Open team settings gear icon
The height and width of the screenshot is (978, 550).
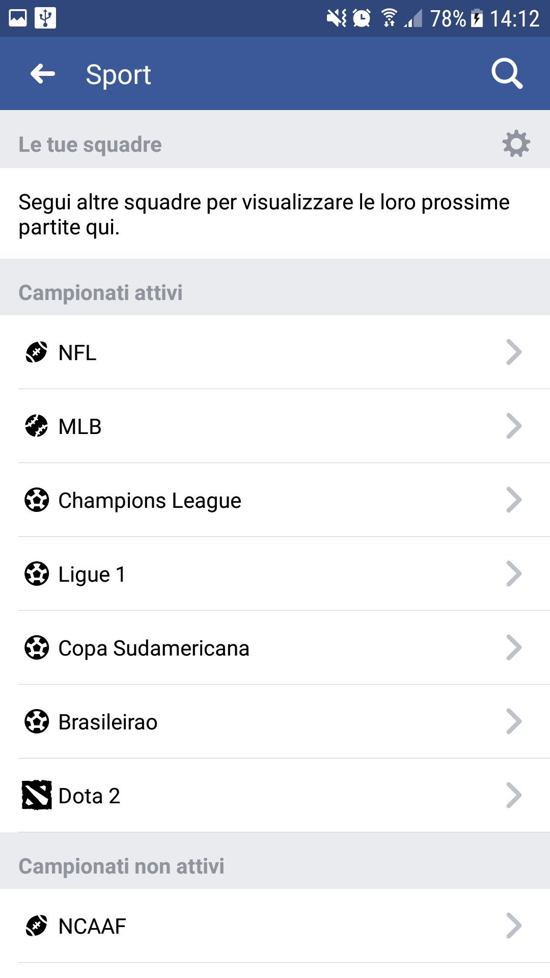pyautogui.click(x=516, y=144)
